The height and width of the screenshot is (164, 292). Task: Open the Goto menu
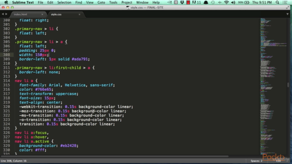pyautogui.click(x=101, y=2)
